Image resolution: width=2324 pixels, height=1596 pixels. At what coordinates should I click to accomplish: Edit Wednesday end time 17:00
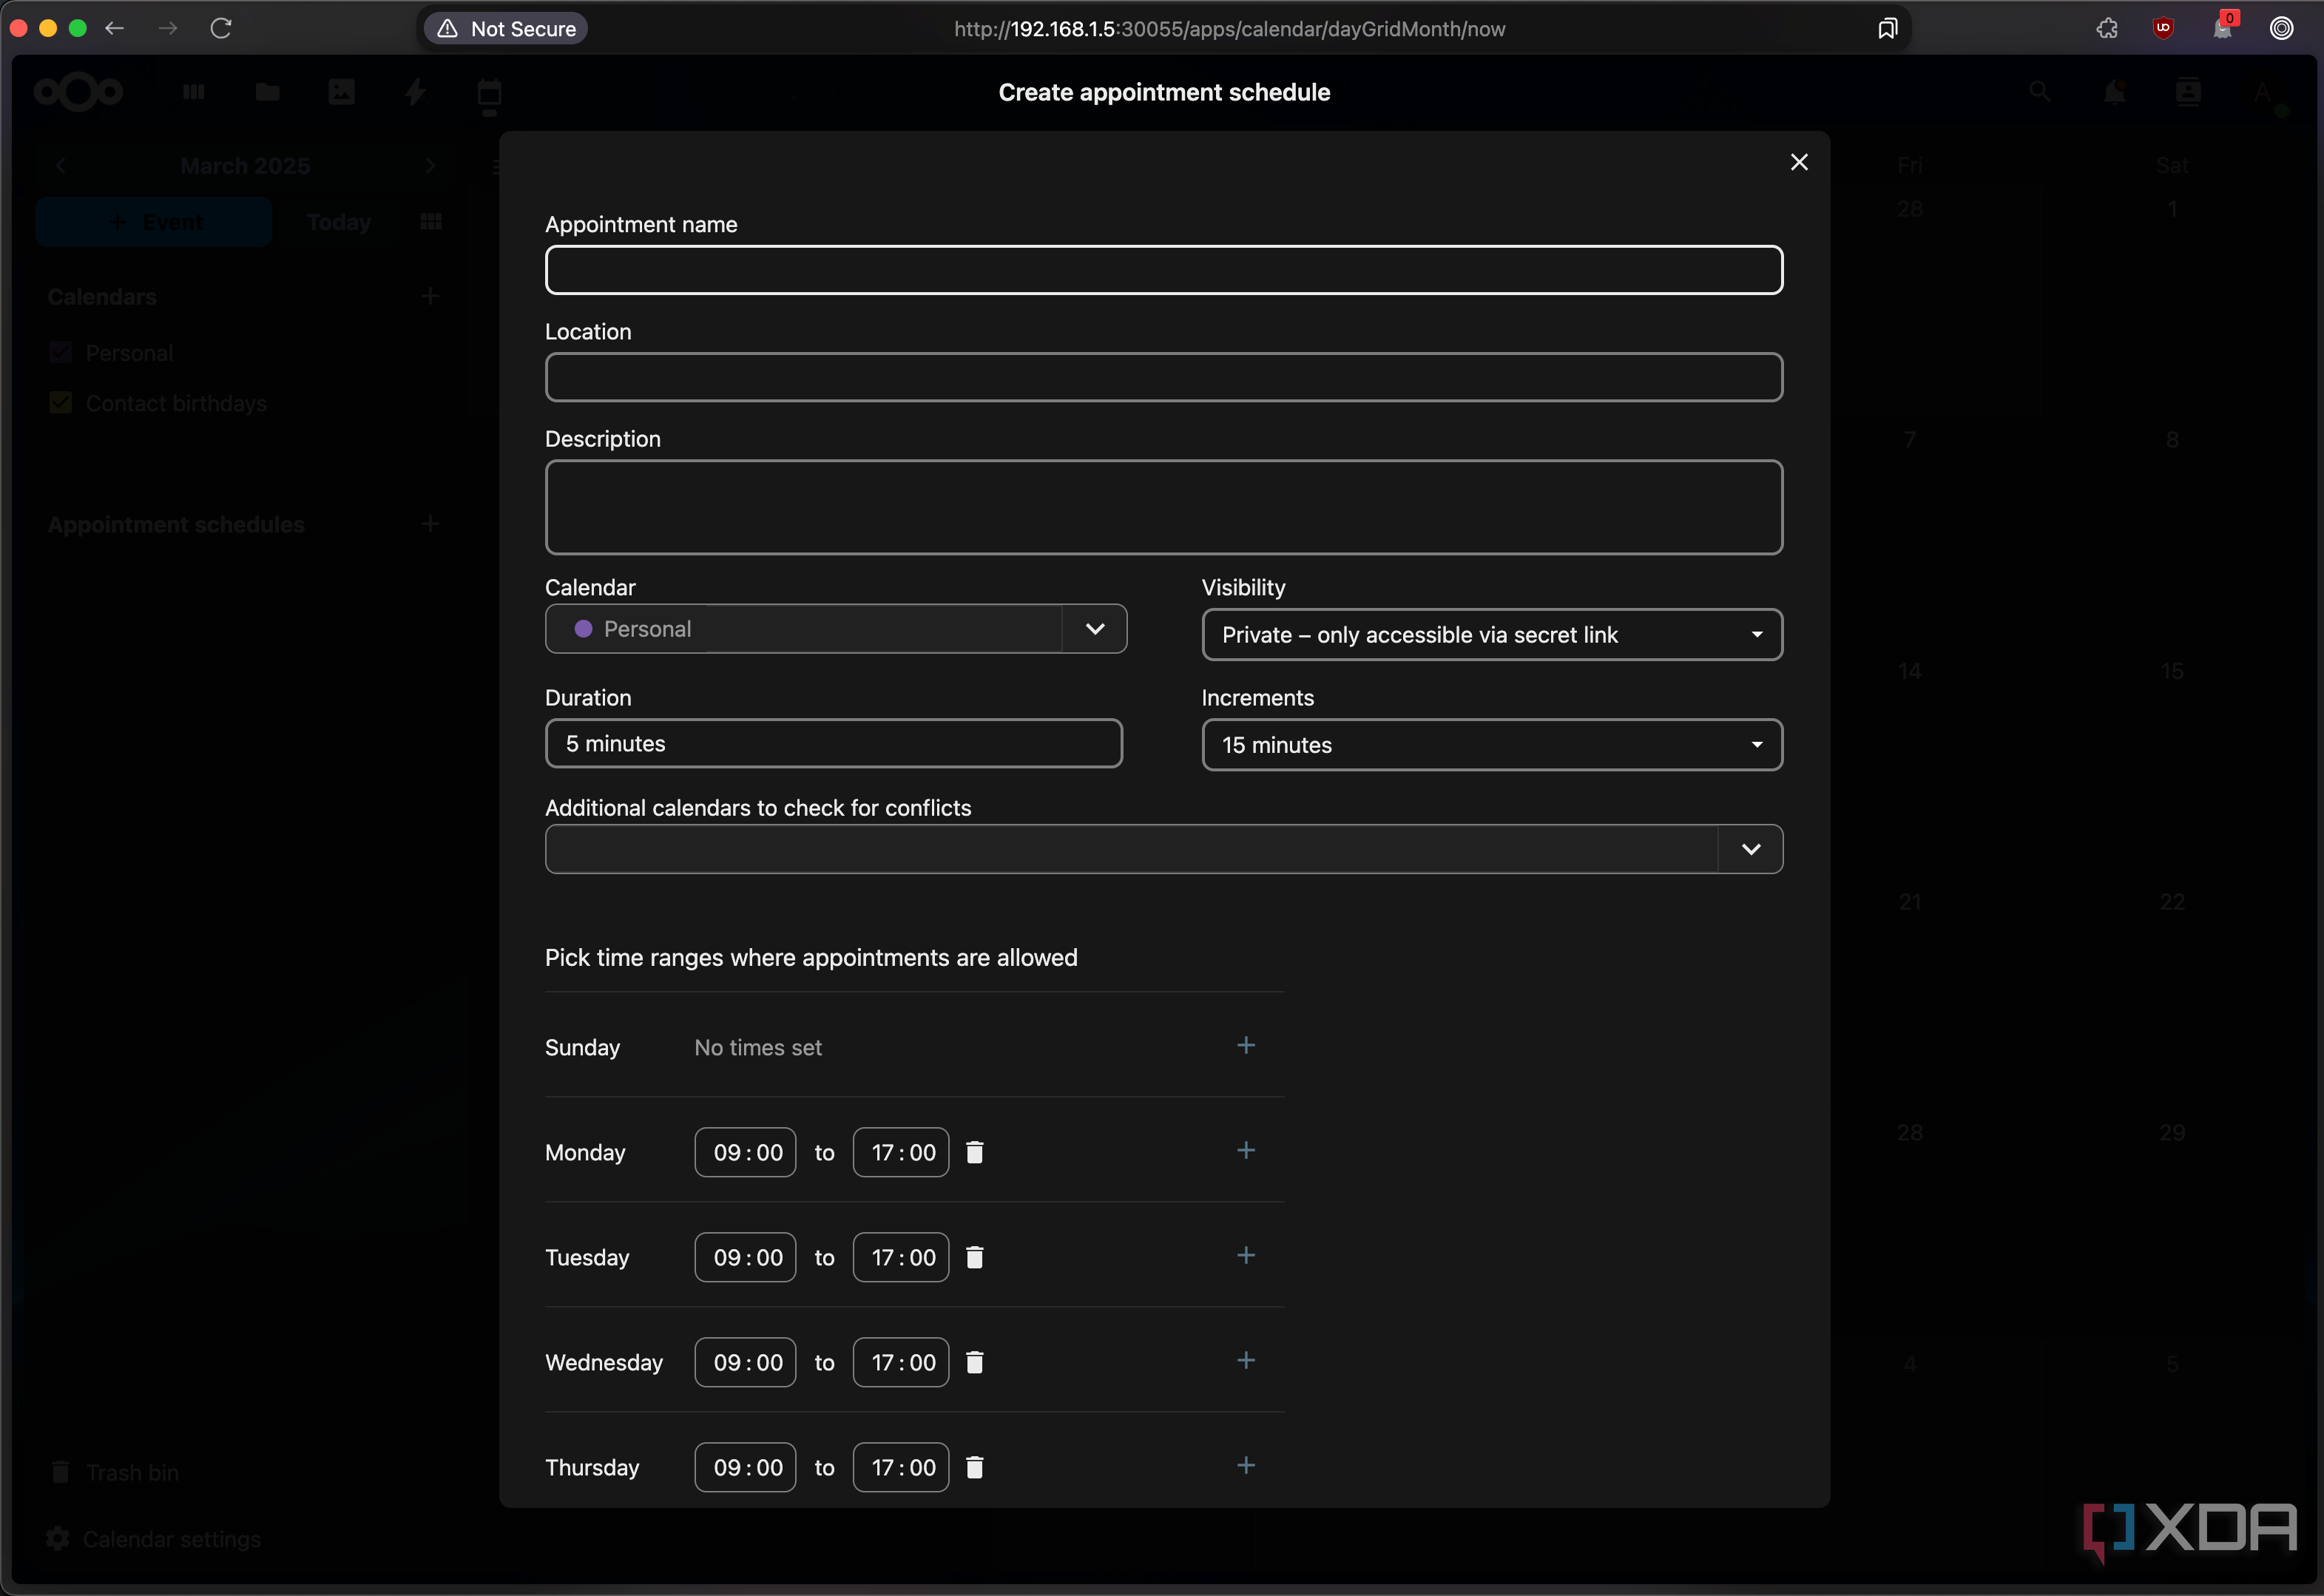(900, 1363)
